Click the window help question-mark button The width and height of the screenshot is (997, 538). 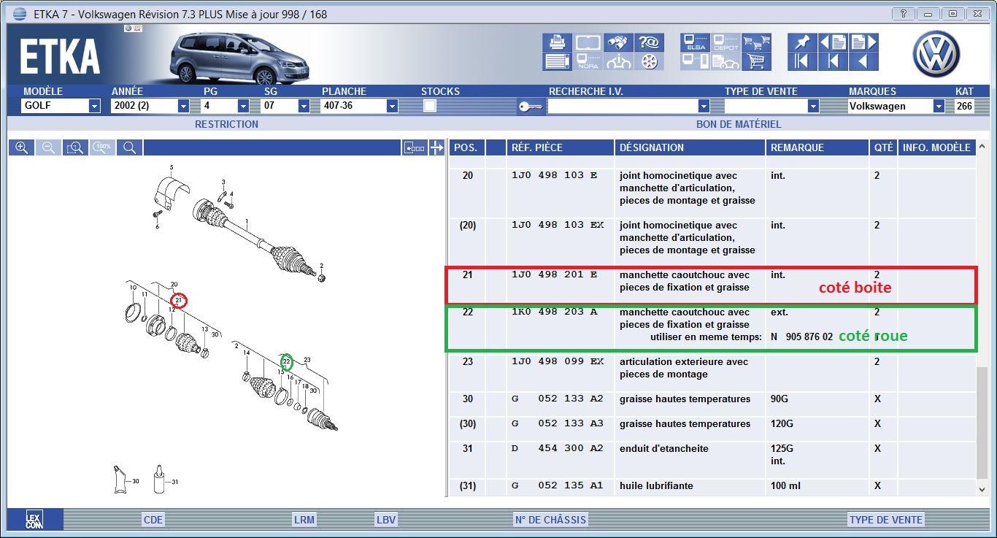coord(904,13)
